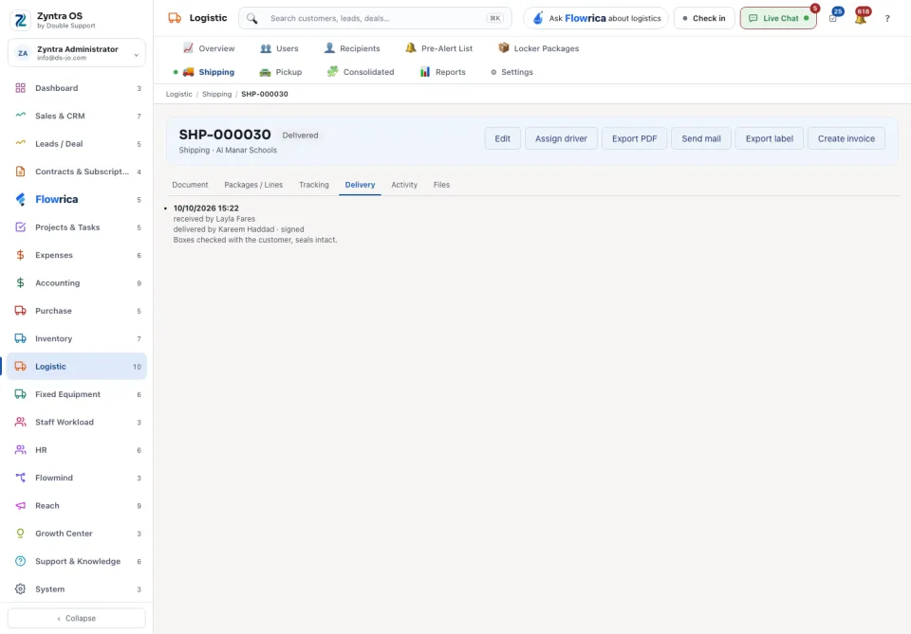Click the Zyntra OS logo icon
The height and width of the screenshot is (634, 911).
click(x=20, y=20)
